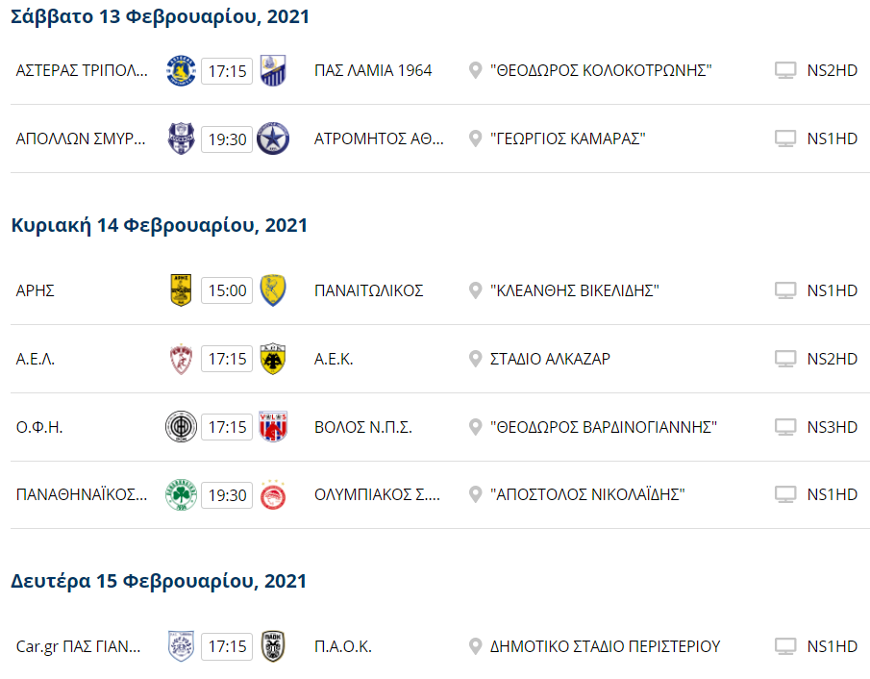Click the TV icon beside NS3HD
The width and height of the screenshot is (870, 679).
[785, 427]
